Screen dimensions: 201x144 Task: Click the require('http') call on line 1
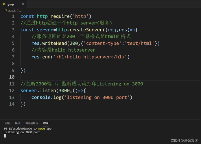71,16
